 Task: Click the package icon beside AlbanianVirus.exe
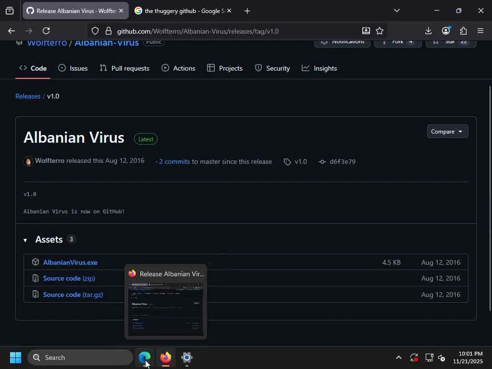click(36, 262)
